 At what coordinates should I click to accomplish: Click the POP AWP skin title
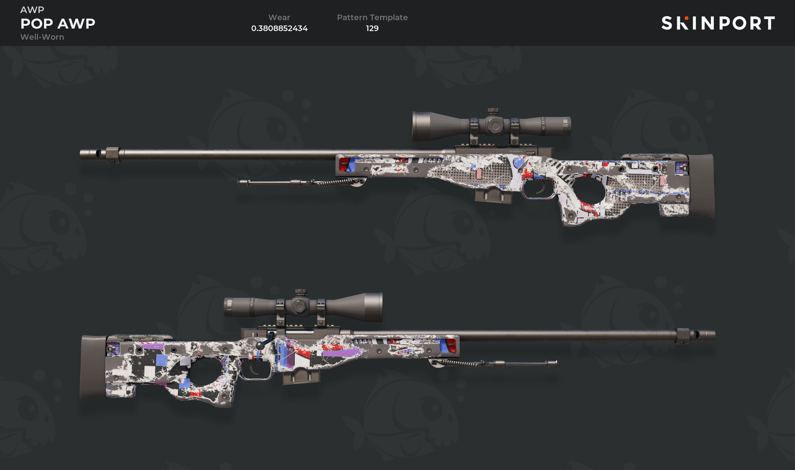(58, 24)
